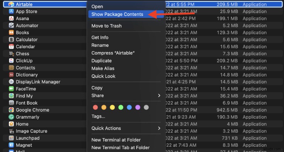Apply the orange tag color
The width and height of the screenshot is (284, 152).
point(104,108)
